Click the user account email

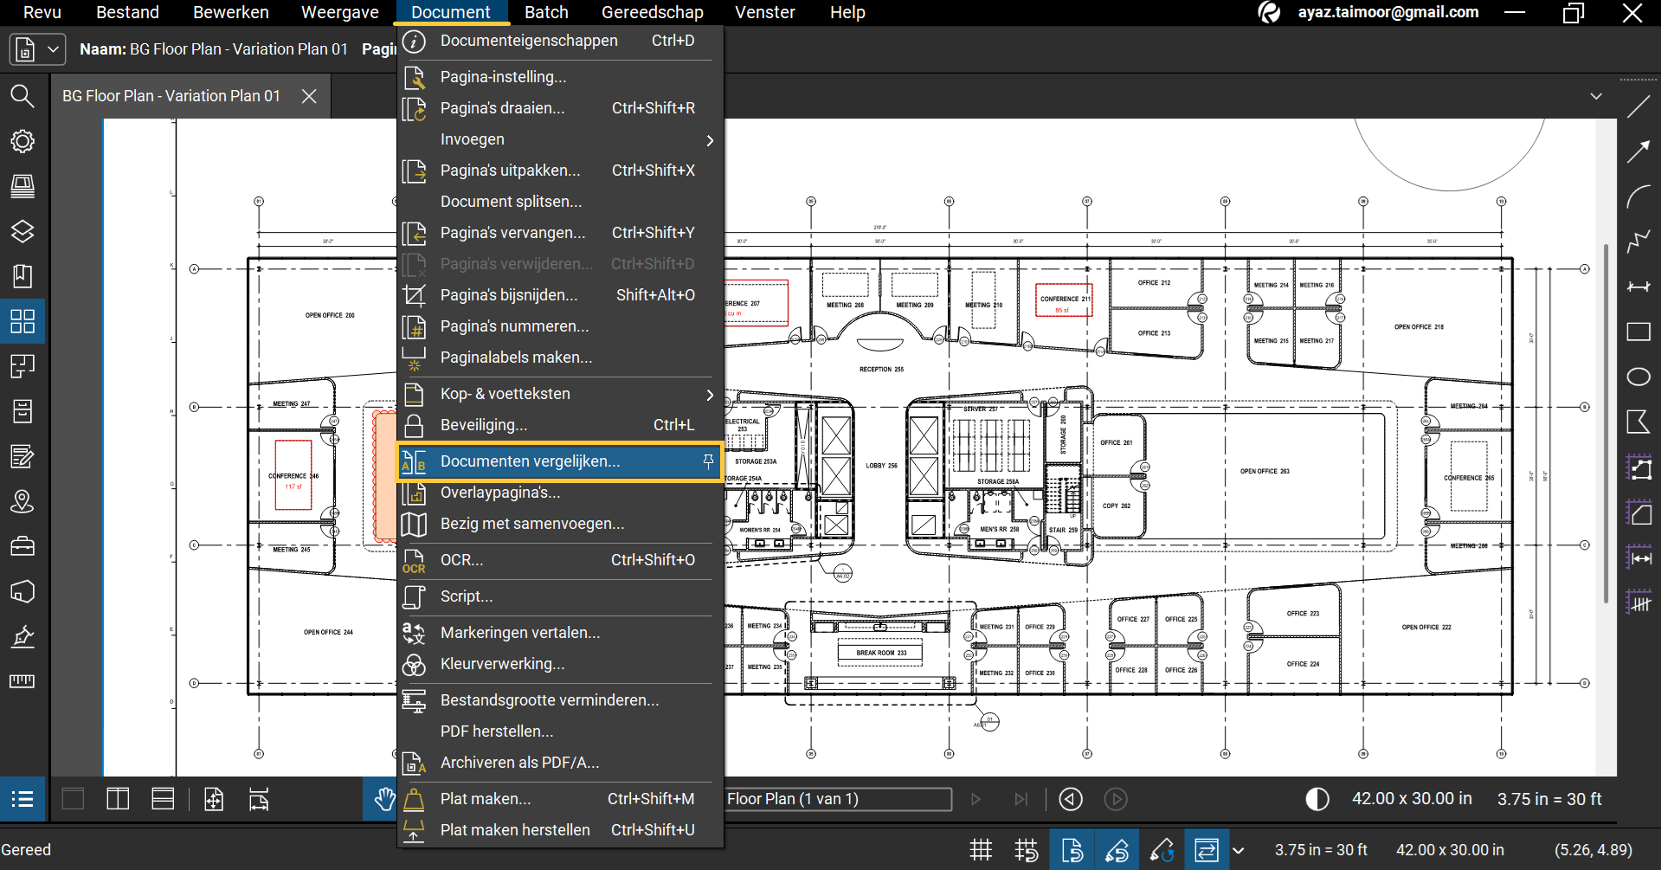coord(1387,12)
